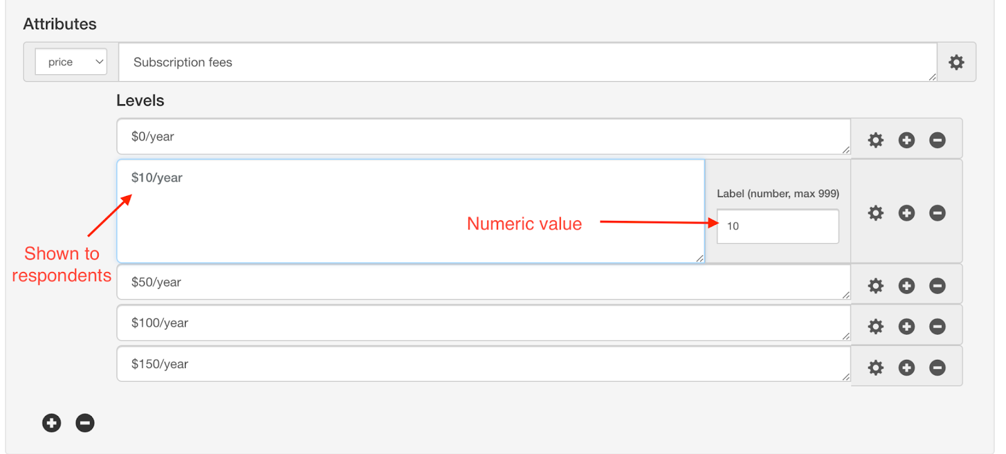Remove the $0/year level
This screenshot has width=1006, height=454.
click(937, 140)
